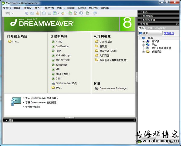Click the Media insert icon
Viewport: 181px width, 146px height.
[x=63, y=13]
